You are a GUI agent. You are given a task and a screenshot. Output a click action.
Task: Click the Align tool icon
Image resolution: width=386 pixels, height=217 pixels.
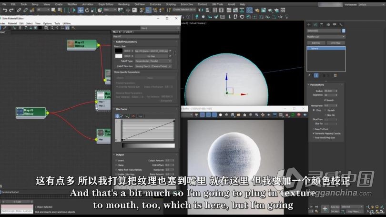coord(207,10)
